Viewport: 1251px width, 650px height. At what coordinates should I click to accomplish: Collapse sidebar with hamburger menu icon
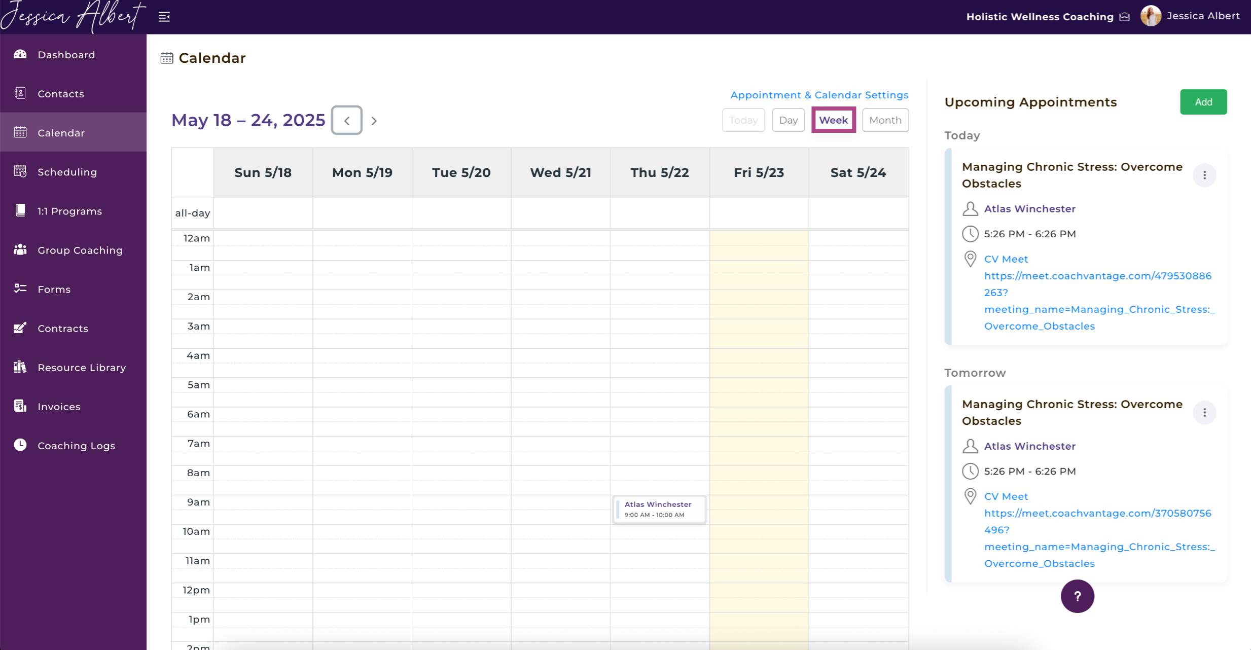tap(164, 17)
